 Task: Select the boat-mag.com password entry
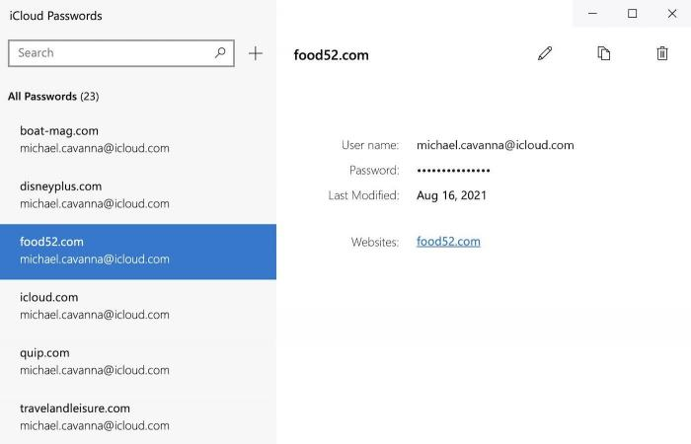pos(138,139)
